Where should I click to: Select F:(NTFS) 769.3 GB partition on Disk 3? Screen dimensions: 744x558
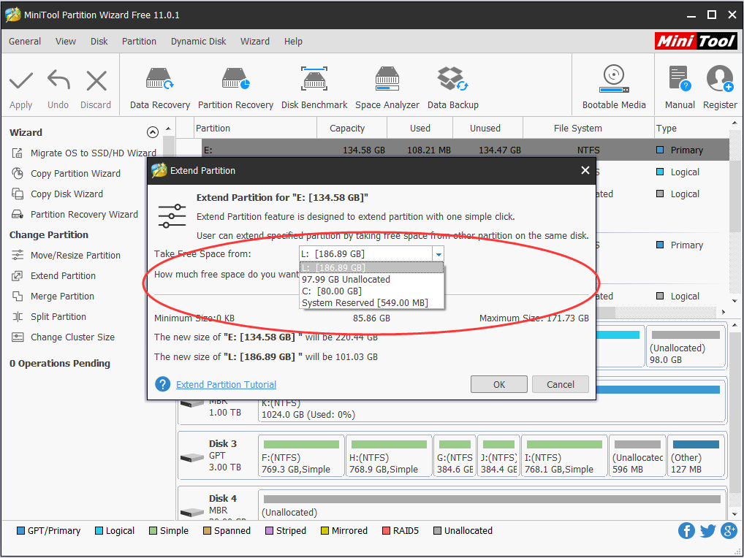tap(301, 456)
